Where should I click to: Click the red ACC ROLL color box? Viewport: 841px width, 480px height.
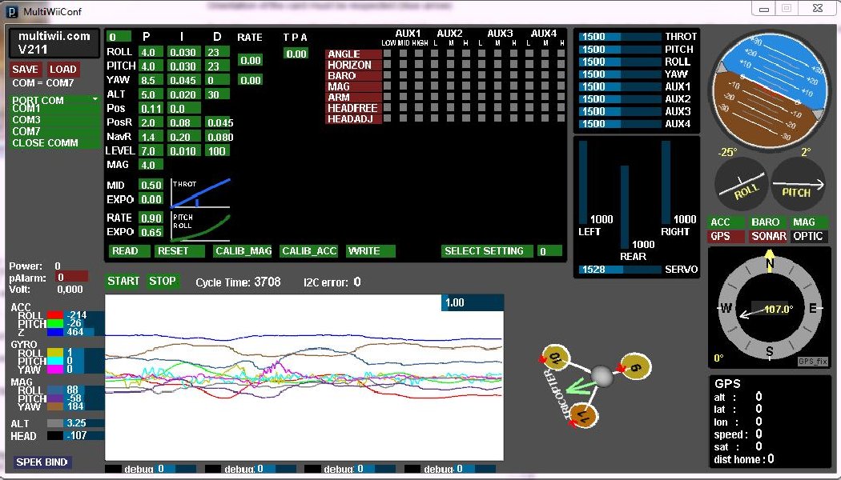pos(54,316)
